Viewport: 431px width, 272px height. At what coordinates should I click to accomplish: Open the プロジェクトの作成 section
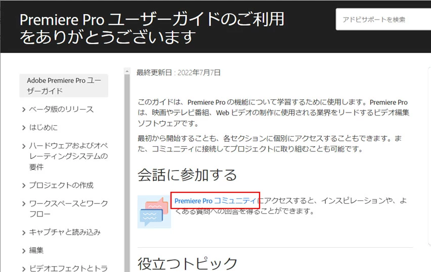(61, 185)
